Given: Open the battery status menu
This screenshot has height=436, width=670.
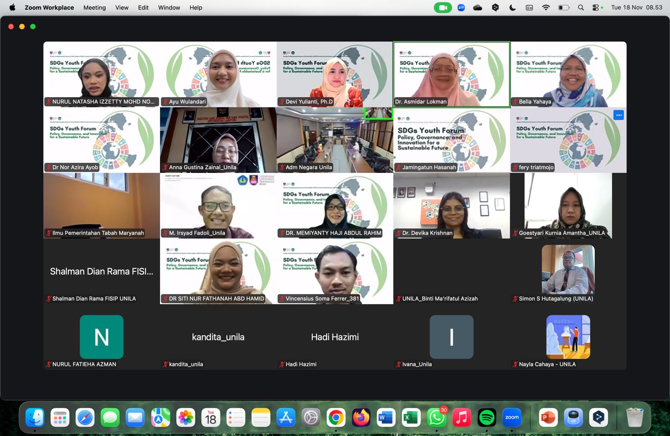Looking at the screenshot, I should click(x=563, y=8).
